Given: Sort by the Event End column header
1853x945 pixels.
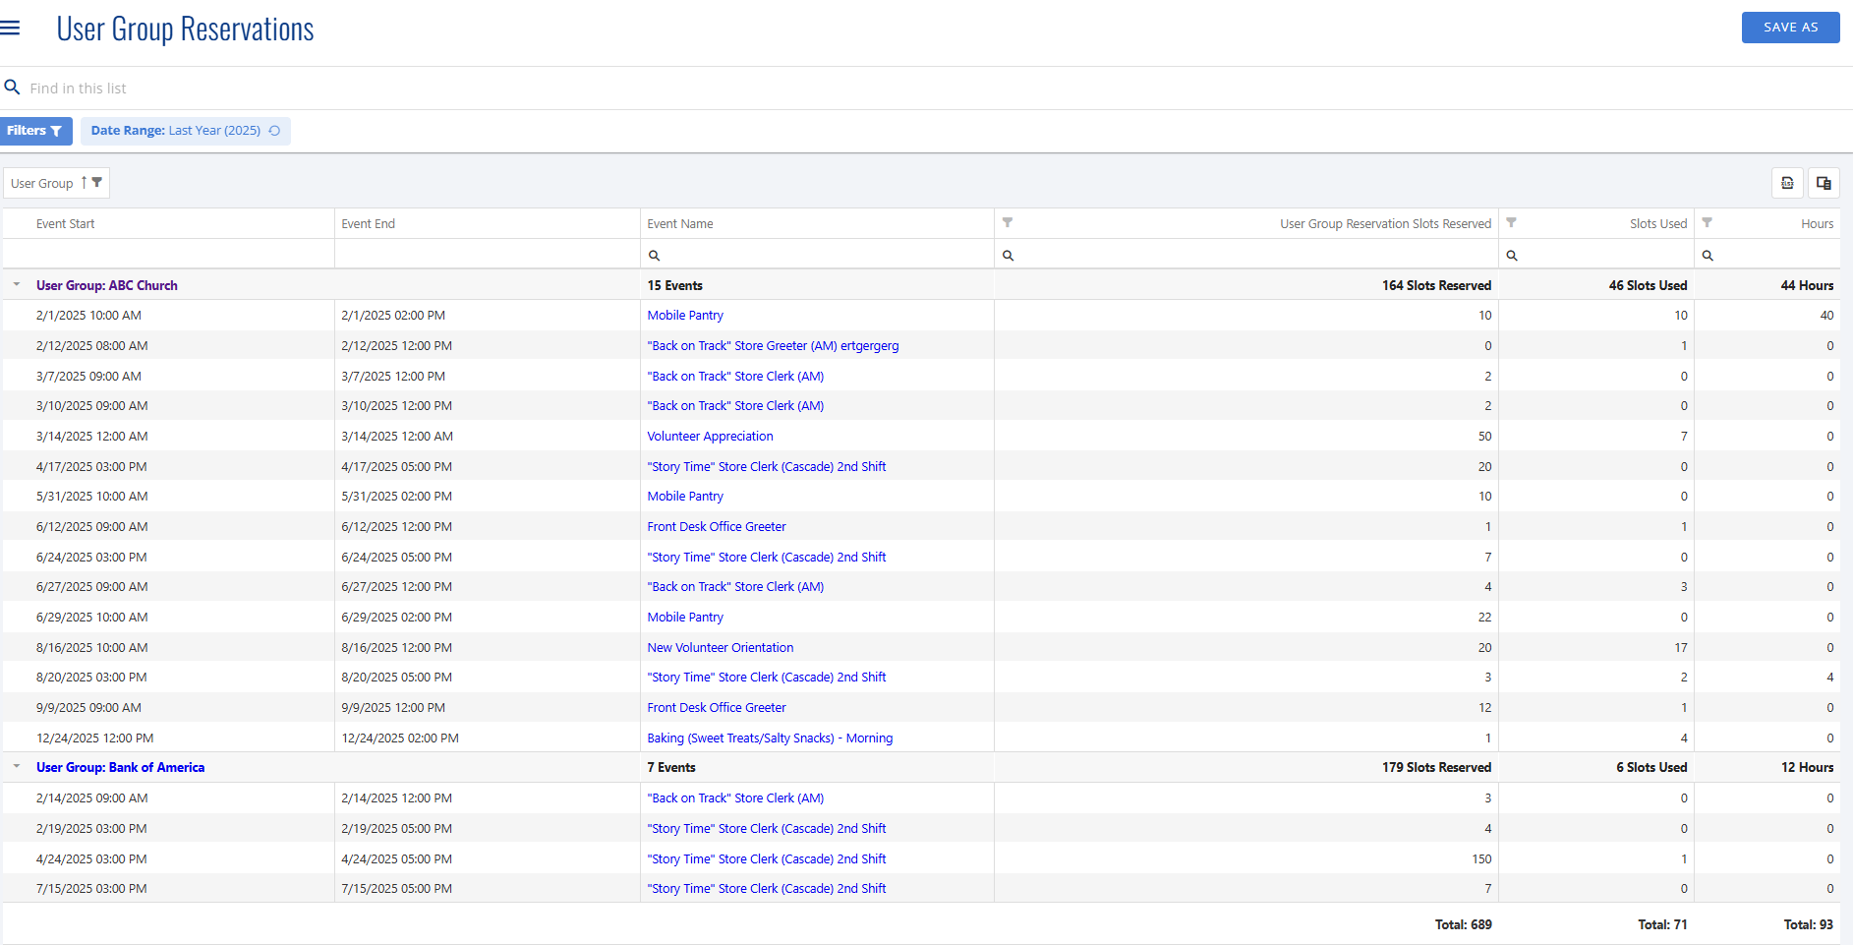Looking at the screenshot, I should point(369,224).
